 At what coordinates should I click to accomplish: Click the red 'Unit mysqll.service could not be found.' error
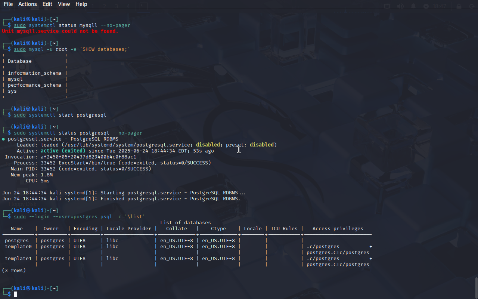60,31
